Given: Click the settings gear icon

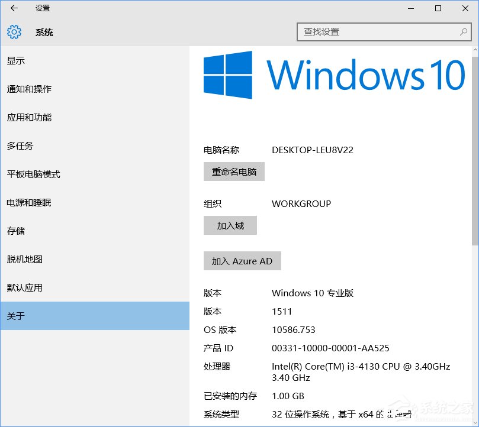Looking at the screenshot, I should [14, 32].
